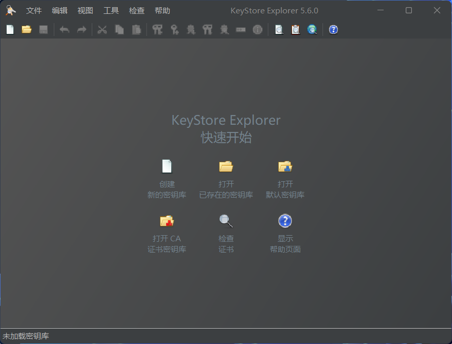This screenshot has height=344, width=452.
Task: Click the examine certificate file toolbar icon
Action: pos(279,30)
